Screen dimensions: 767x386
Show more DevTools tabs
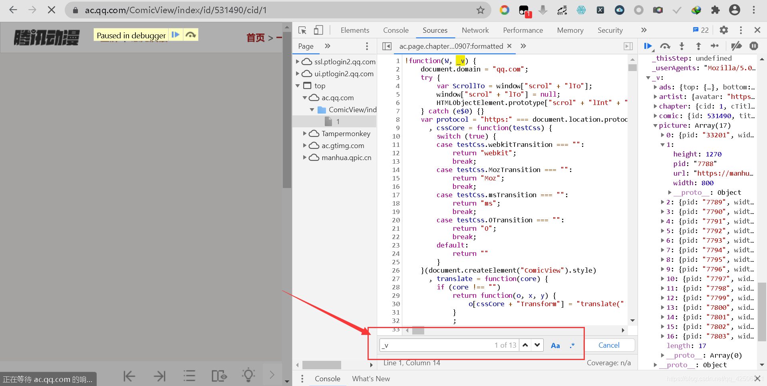[644, 30]
